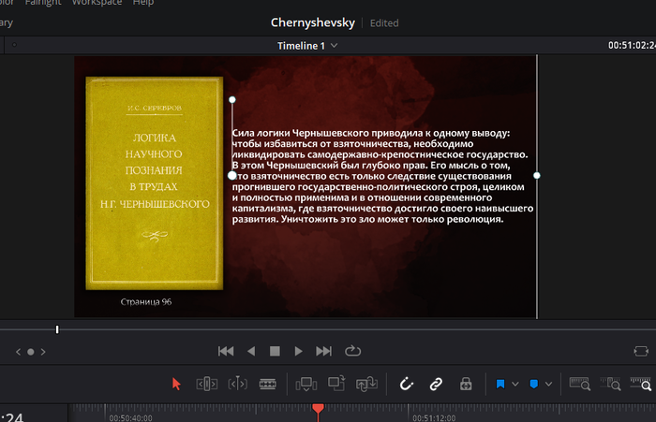Click the yellow book cover in the viewer
Viewport: 656px width, 422px height.
[154, 183]
